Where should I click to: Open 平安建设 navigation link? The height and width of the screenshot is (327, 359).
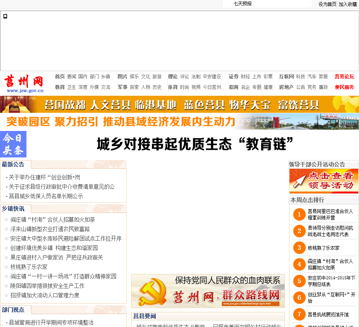(212, 76)
